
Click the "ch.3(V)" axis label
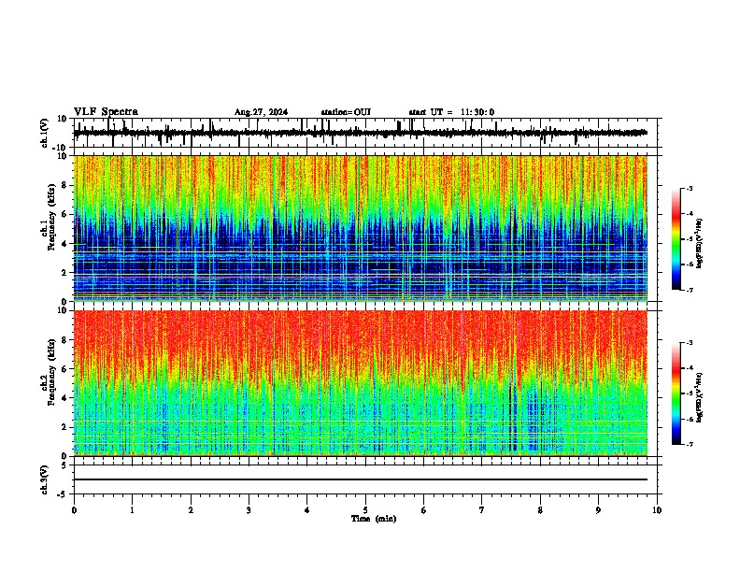coord(45,479)
